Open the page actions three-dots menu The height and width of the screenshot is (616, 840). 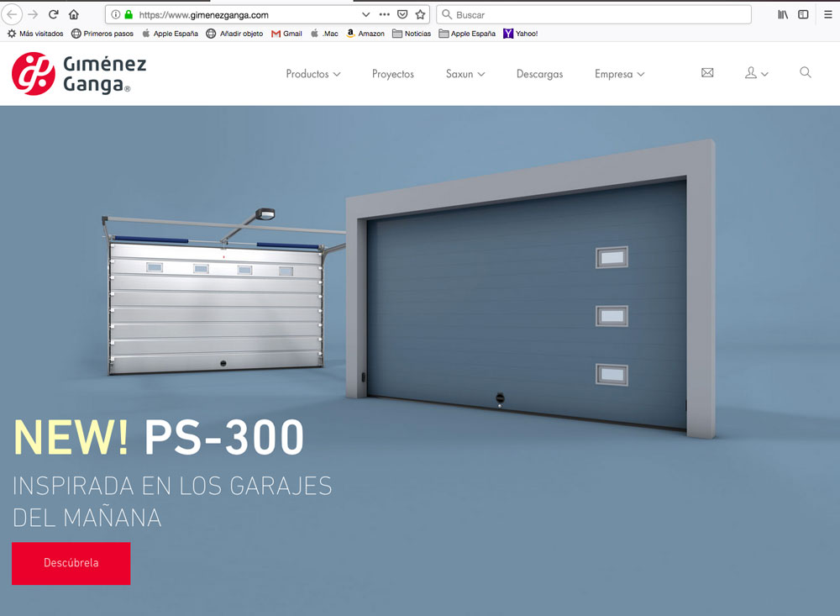(384, 14)
